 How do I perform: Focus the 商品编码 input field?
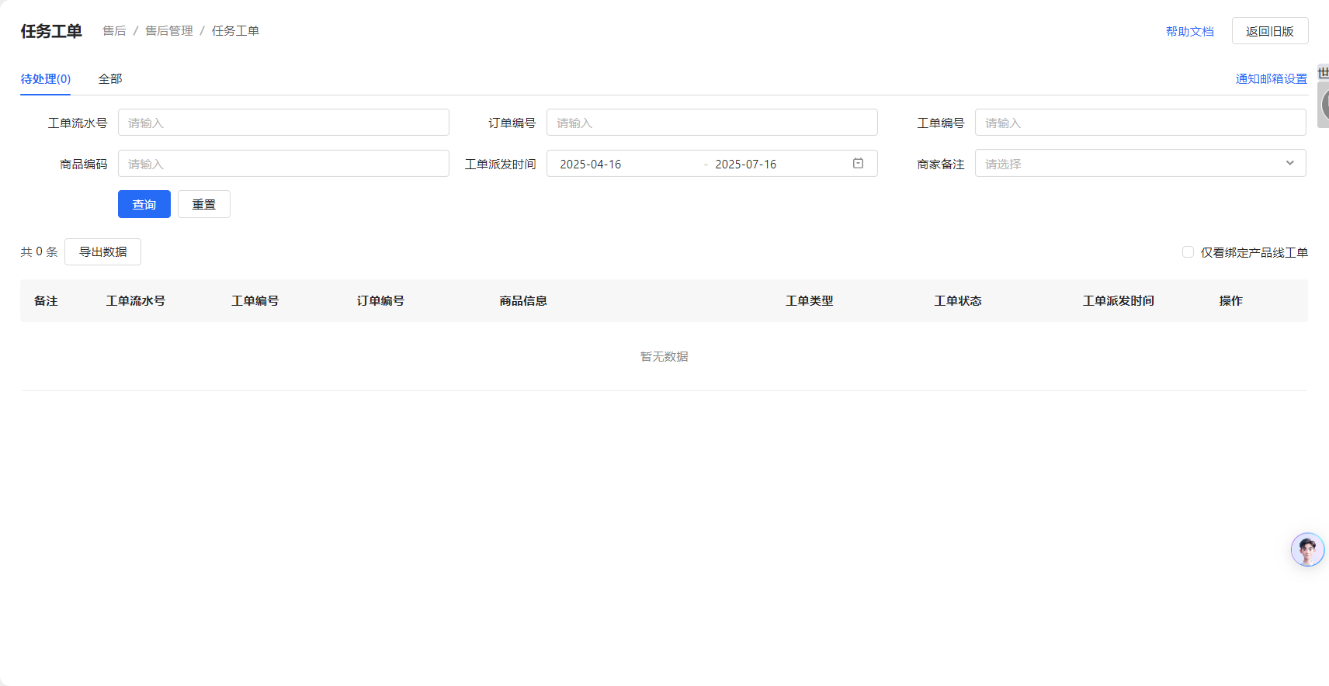pos(283,164)
